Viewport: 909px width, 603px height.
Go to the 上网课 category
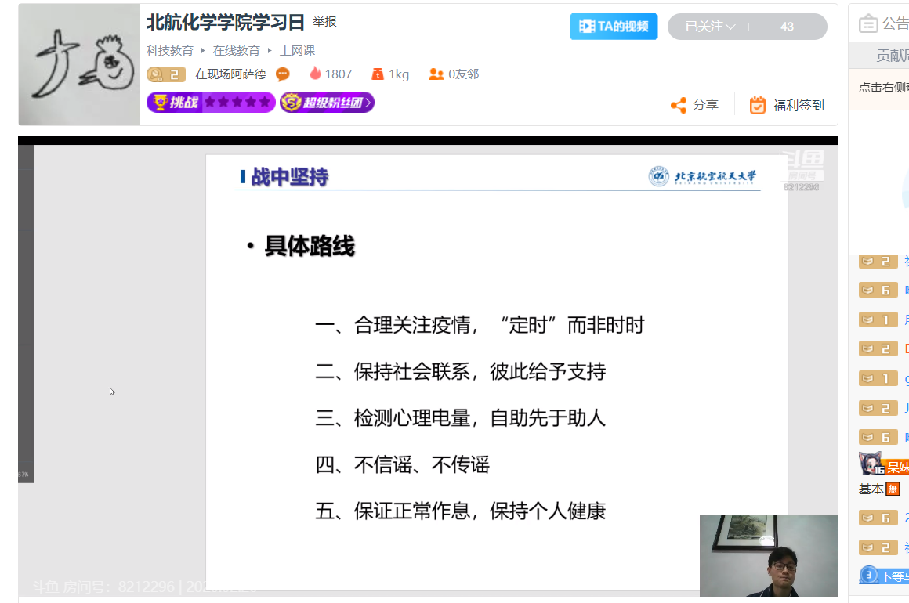(297, 50)
